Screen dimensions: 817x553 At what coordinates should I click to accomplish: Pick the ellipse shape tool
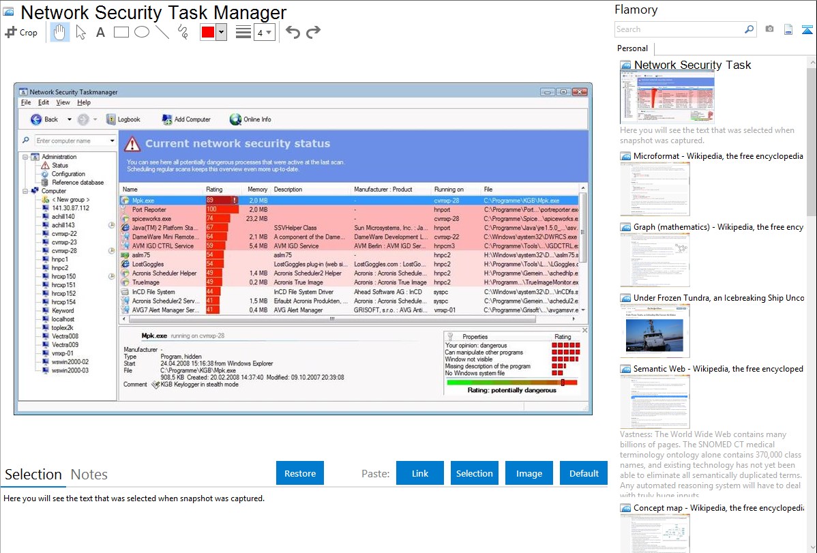pyautogui.click(x=142, y=32)
